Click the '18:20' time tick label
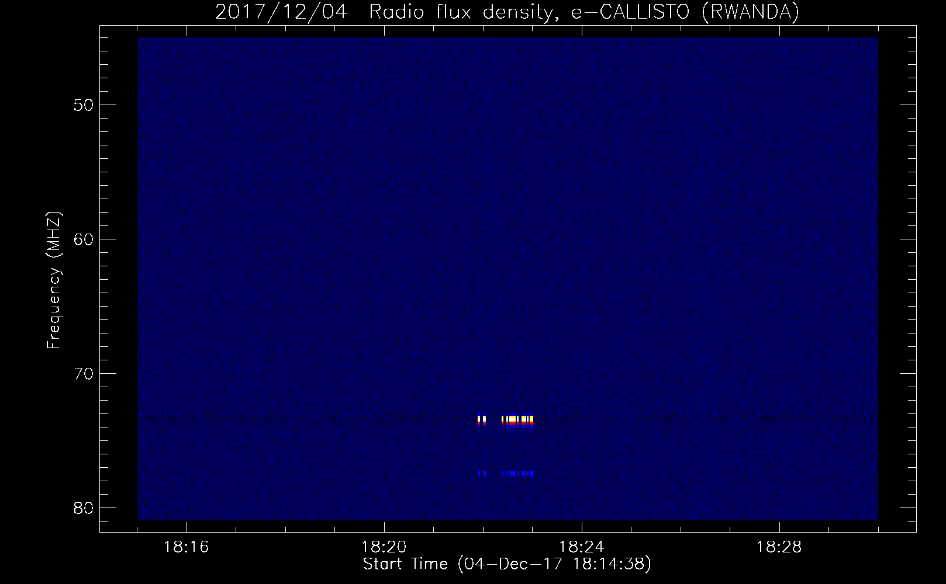The image size is (946, 584). [x=384, y=547]
